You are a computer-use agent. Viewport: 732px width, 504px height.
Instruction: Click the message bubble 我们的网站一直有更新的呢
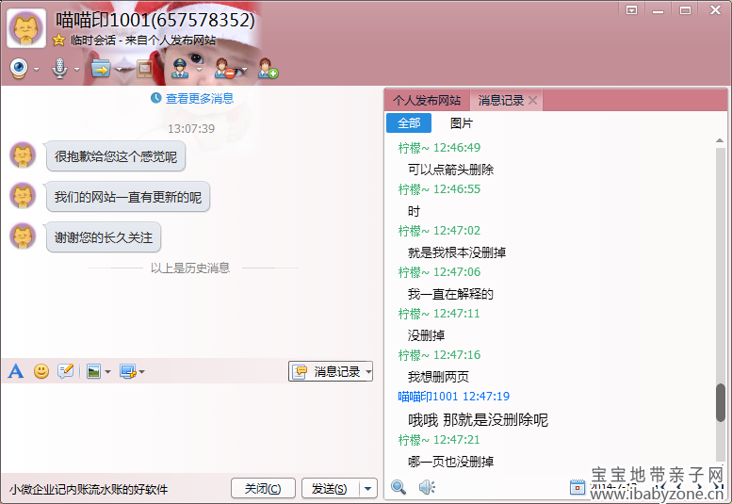click(127, 197)
